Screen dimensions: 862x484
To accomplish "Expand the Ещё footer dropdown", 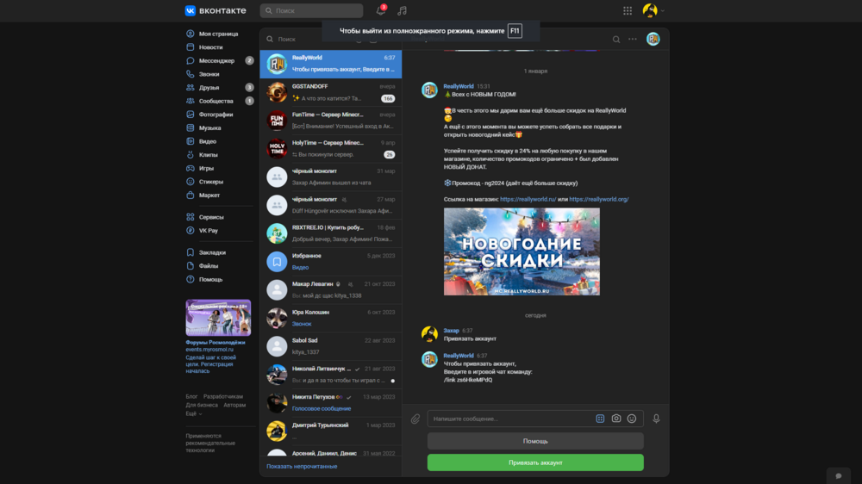I will coord(193,413).
